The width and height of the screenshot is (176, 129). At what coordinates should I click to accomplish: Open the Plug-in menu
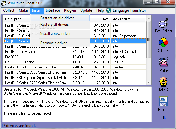click(70, 10)
